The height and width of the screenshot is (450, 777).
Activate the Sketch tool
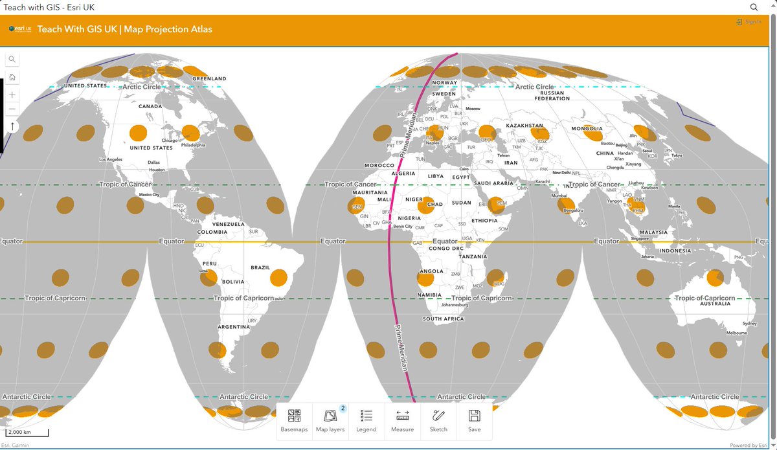pyautogui.click(x=439, y=422)
